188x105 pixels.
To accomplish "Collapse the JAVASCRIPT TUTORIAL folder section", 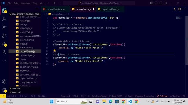I will (25, 14).
